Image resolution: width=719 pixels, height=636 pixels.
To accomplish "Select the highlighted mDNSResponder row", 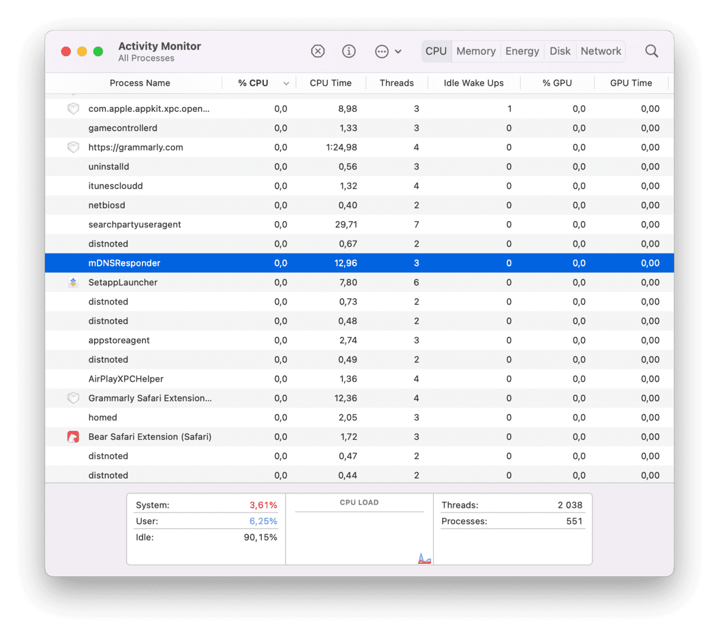I will [x=359, y=263].
